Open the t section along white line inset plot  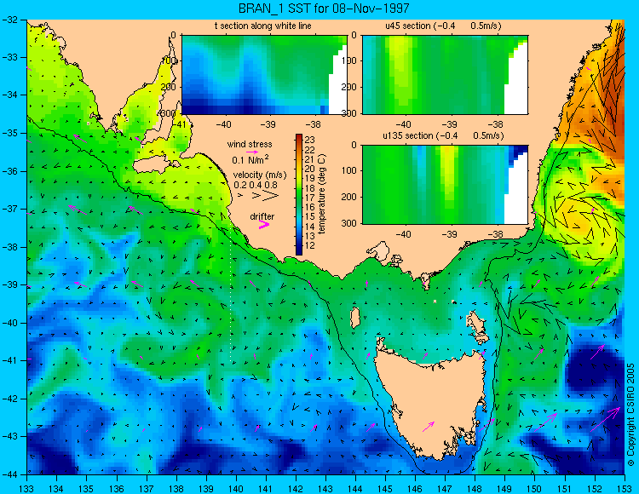264,75
